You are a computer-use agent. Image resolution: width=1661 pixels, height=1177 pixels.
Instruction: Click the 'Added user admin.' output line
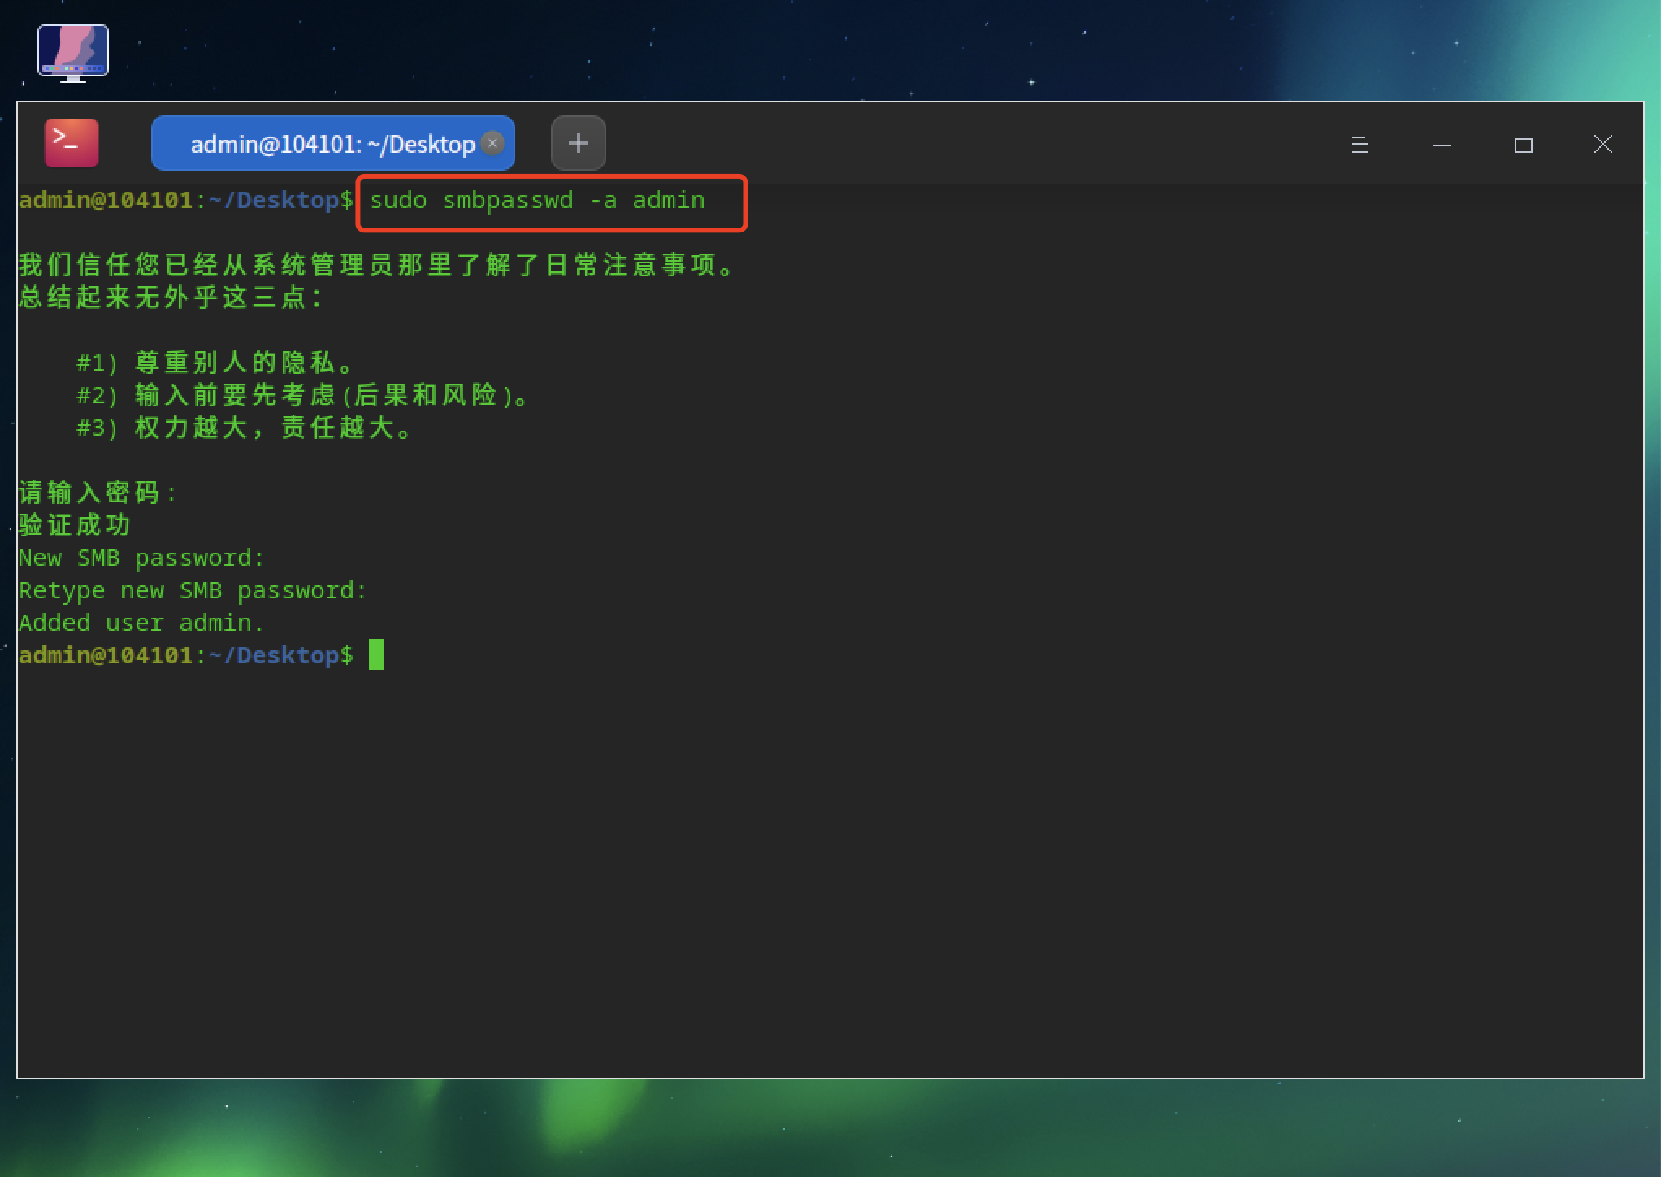141,623
